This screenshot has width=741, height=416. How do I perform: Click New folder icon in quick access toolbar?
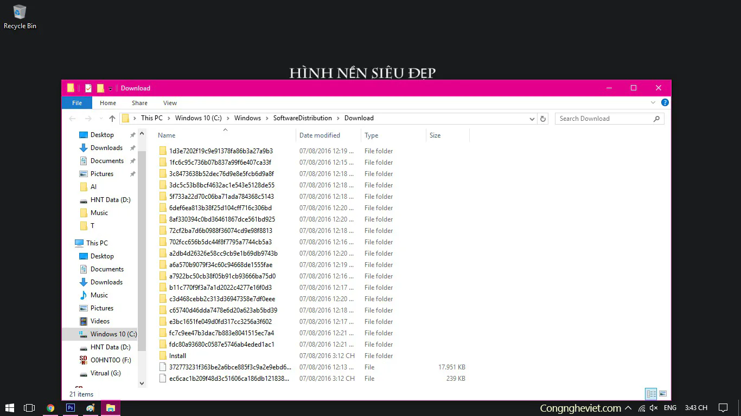[x=100, y=88]
